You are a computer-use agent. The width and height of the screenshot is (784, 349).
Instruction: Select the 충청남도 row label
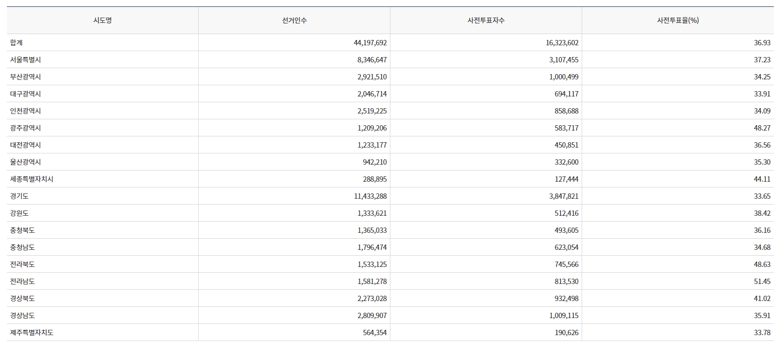coord(22,247)
